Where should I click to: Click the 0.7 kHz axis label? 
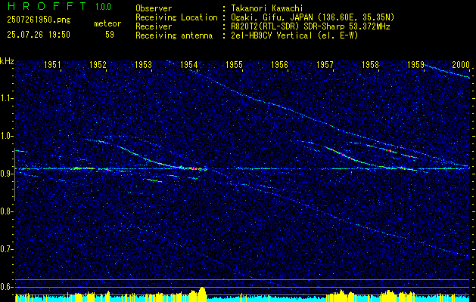(x=6, y=249)
